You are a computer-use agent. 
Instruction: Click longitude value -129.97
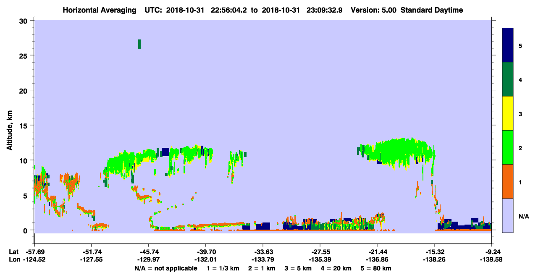tap(148, 259)
